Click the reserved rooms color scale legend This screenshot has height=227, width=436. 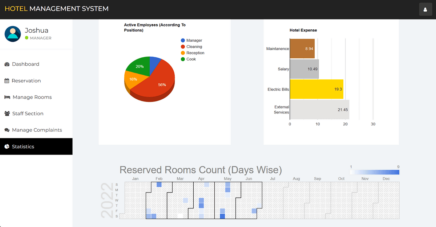(x=374, y=172)
